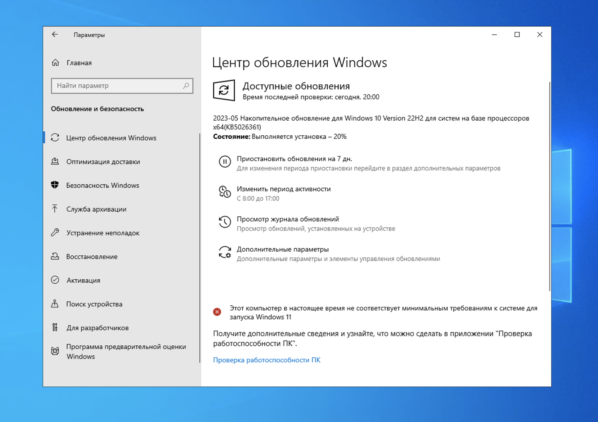Click the Оптимизация доставки sidebar icon
Screen dimensions: 598x422
point(55,161)
